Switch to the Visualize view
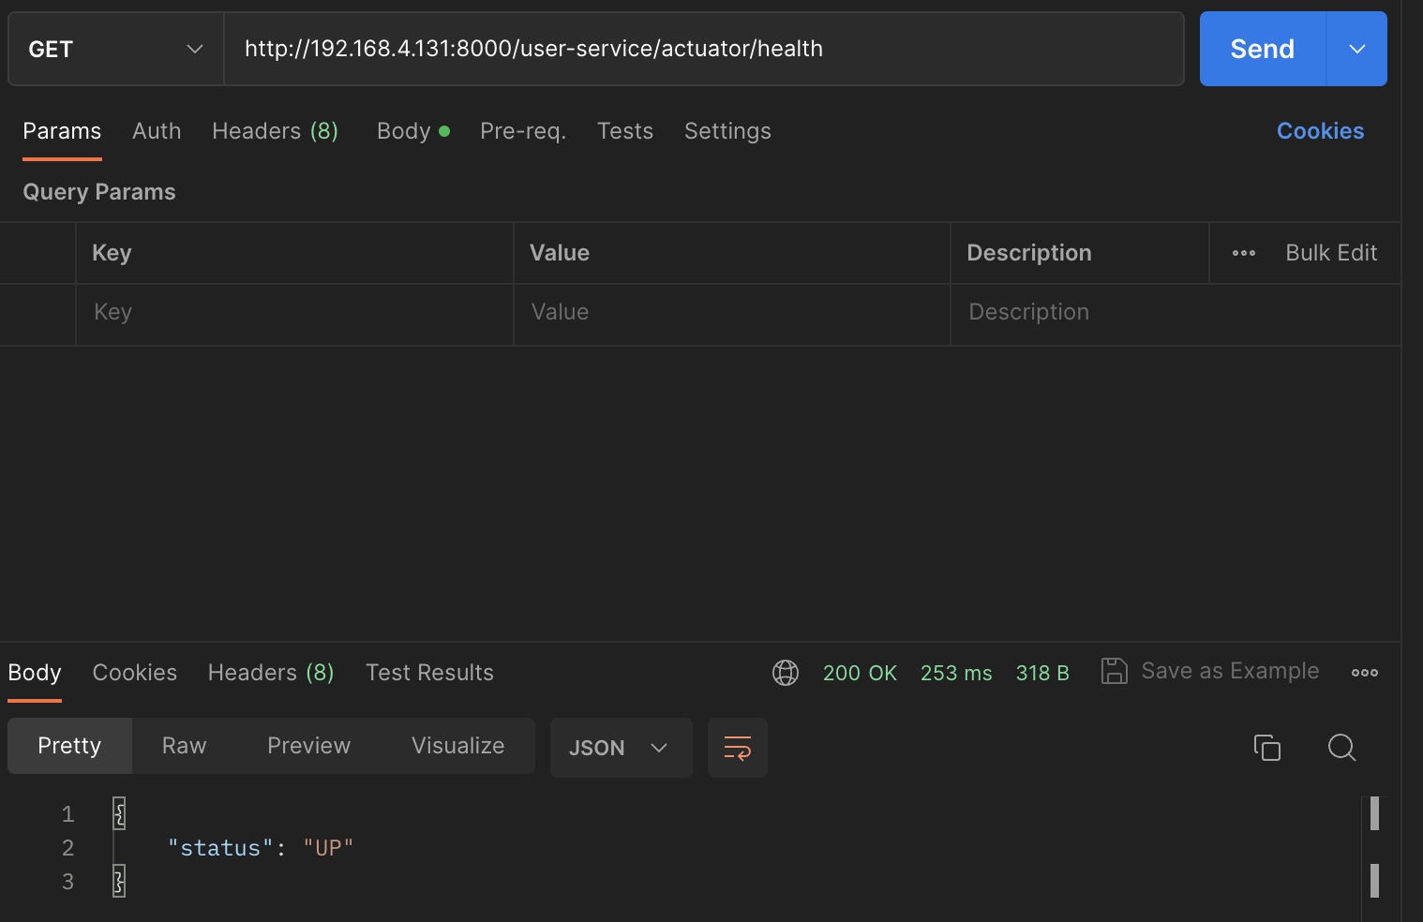The image size is (1423, 922). click(x=457, y=746)
